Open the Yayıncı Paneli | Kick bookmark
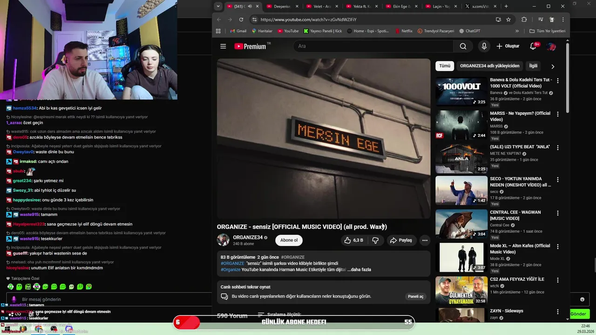 click(323, 31)
